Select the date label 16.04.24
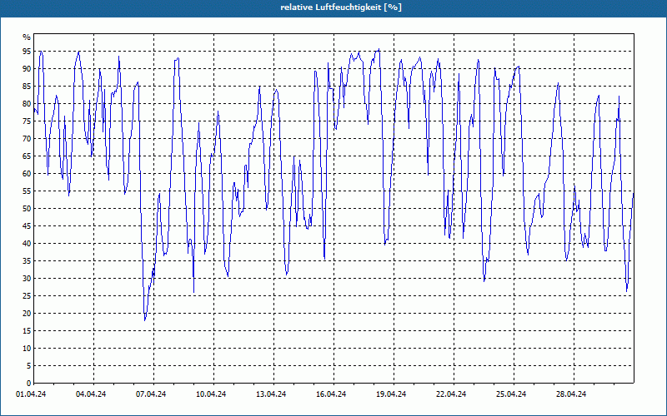 pyautogui.click(x=330, y=394)
